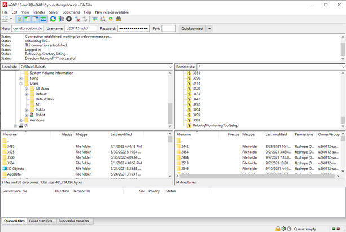Open Remote site path dropdown
Image resolution: width=346 pixels, height=232 pixels.
coord(343,67)
